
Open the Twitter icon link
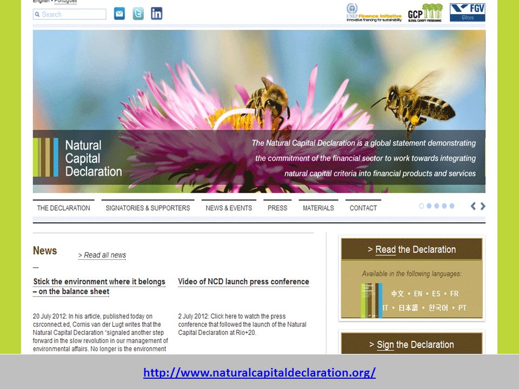coord(138,14)
